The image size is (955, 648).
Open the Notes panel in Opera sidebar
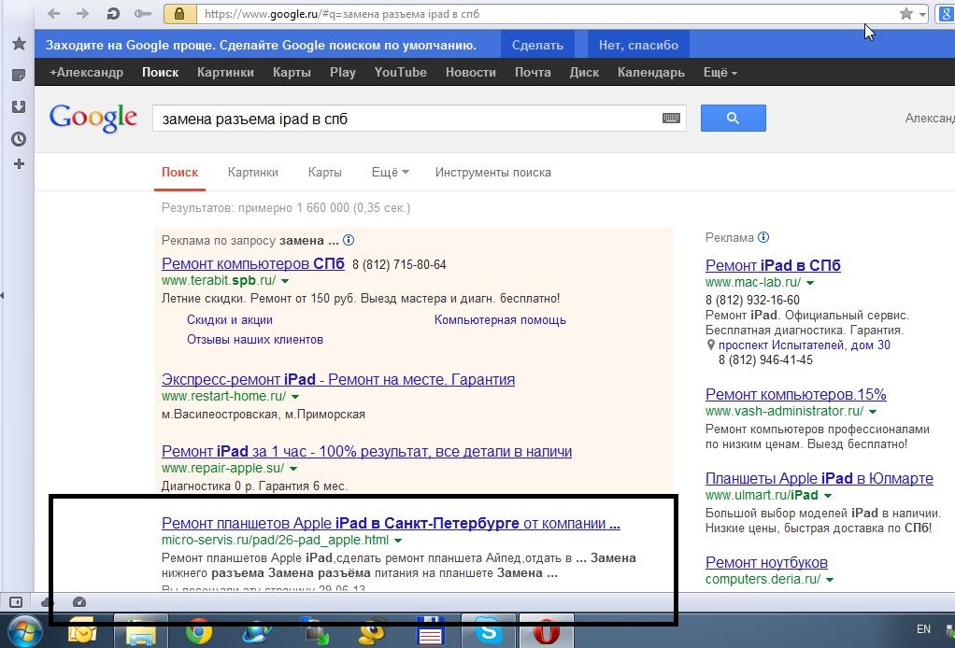pos(19,76)
